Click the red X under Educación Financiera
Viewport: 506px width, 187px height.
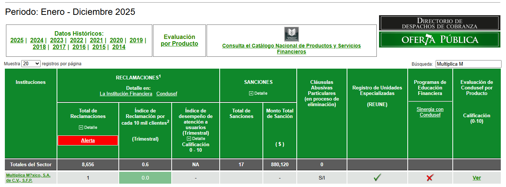pos(430,178)
